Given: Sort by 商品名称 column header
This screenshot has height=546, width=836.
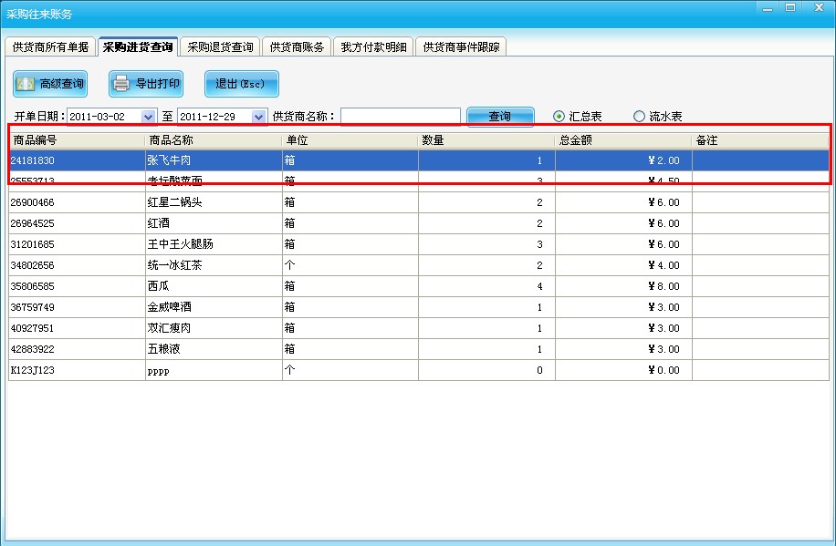Looking at the screenshot, I should (x=214, y=140).
